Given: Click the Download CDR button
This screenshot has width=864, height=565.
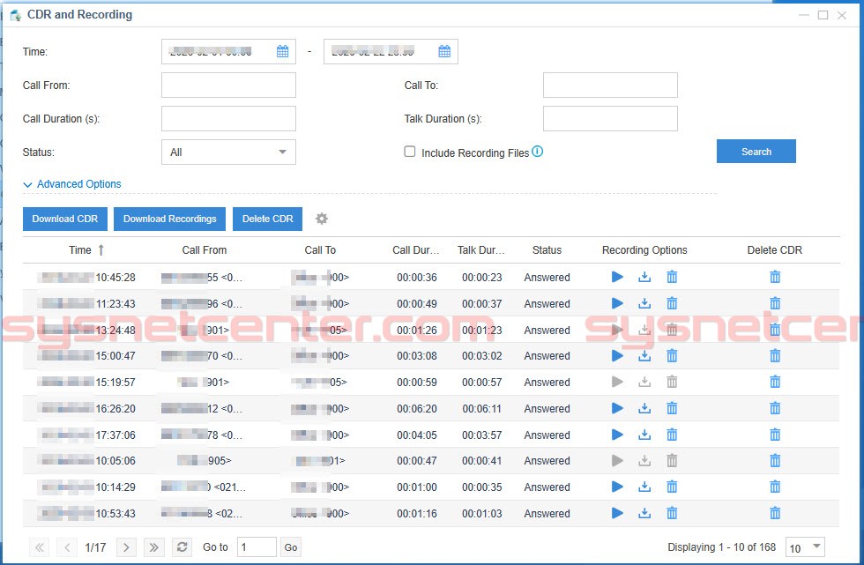Looking at the screenshot, I should pyautogui.click(x=64, y=219).
